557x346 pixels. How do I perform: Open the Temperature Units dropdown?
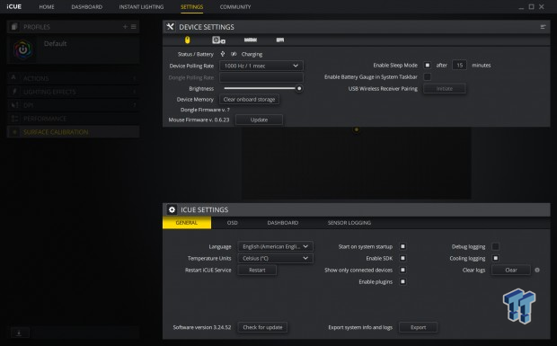[275, 258]
